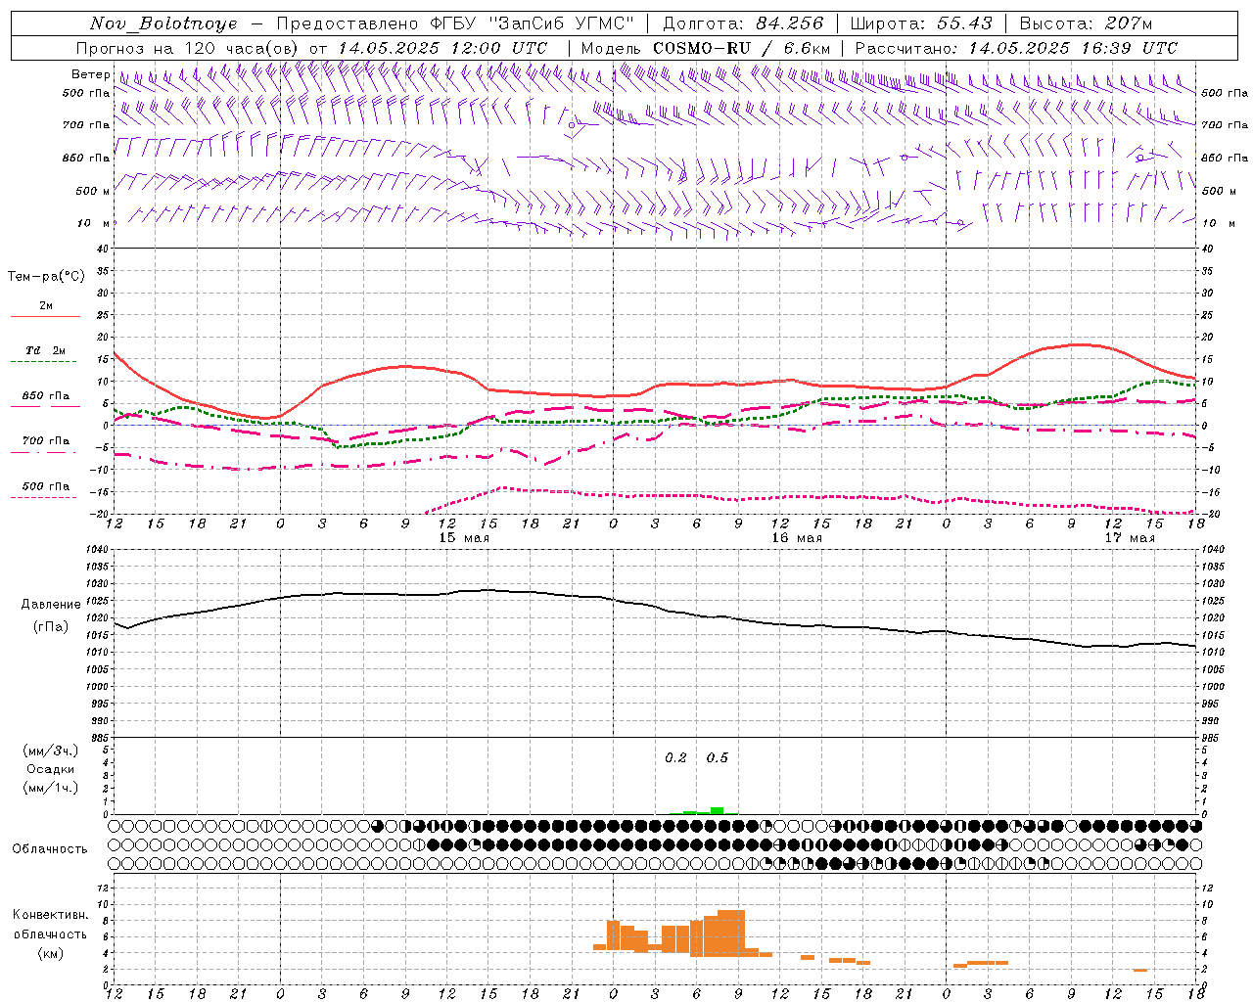Click the Давление panel title
1253x1002 pixels.
pos(51,605)
